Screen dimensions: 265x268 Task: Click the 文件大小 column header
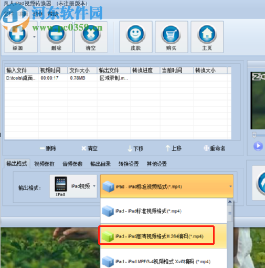click(82, 71)
